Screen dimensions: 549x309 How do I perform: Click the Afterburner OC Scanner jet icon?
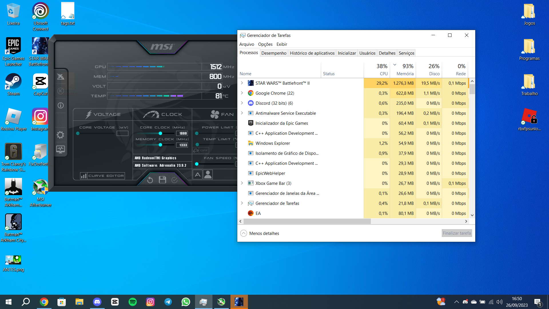tap(61, 77)
